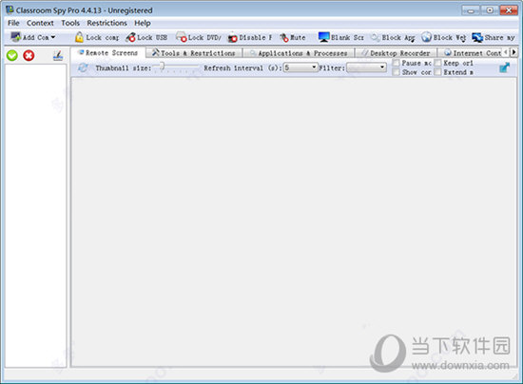Switch to the Tools & Restrictions tab

click(x=194, y=53)
